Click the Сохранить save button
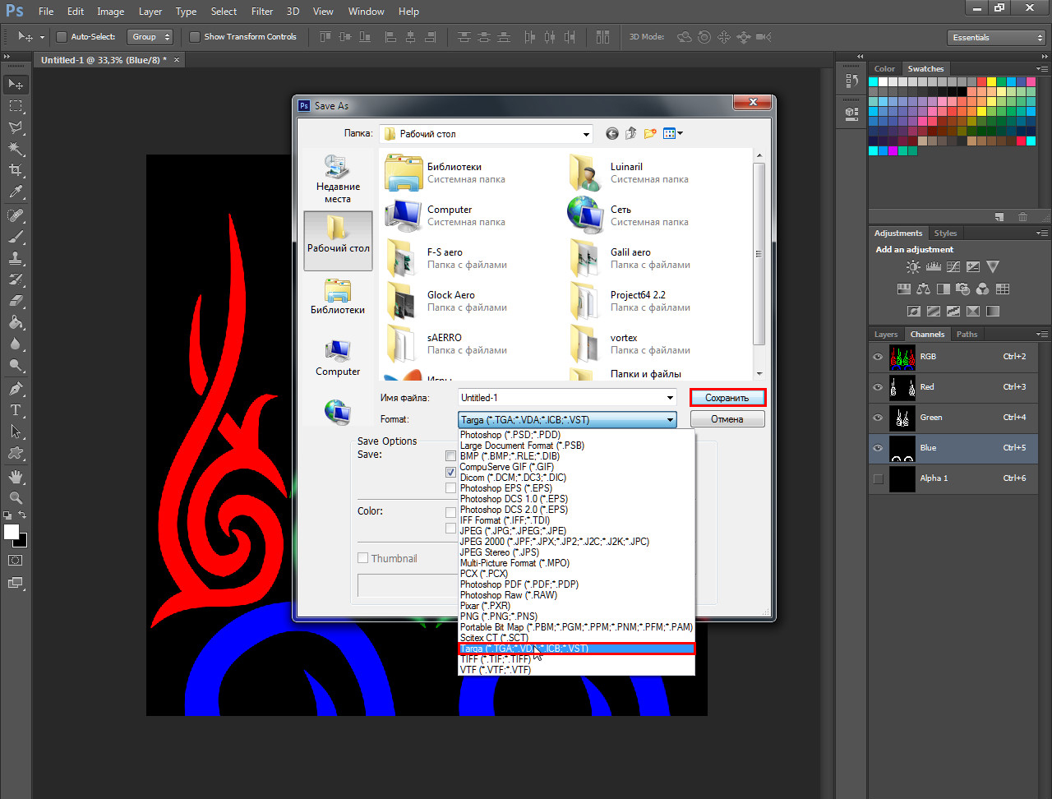 pos(727,398)
